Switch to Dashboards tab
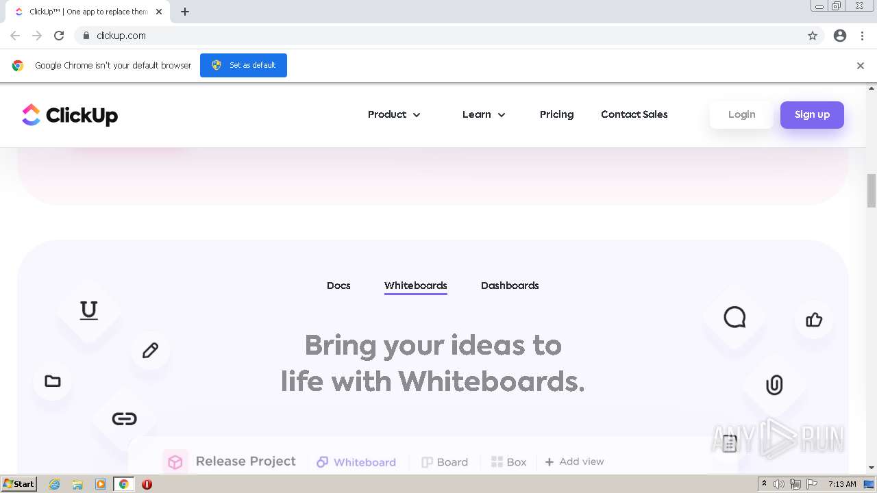Image resolution: width=877 pixels, height=493 pixels. pos(510,286)
